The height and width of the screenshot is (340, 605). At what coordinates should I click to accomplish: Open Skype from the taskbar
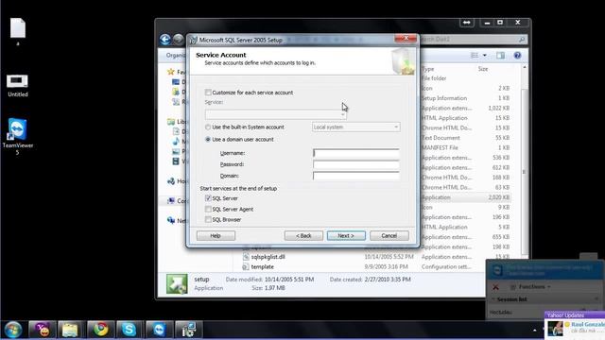coord(129,330)
